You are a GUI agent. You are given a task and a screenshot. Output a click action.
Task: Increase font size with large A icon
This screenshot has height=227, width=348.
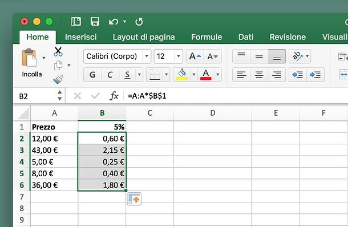(195, 56)
